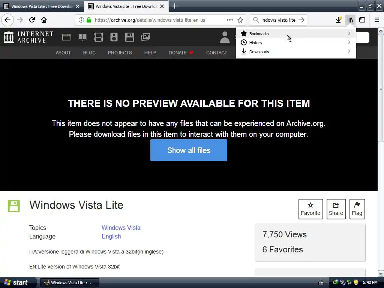Click the page scrollbar up arrow
Image resolution: width=384 pixels, height=288 pixels.
(x=381, y=31)
